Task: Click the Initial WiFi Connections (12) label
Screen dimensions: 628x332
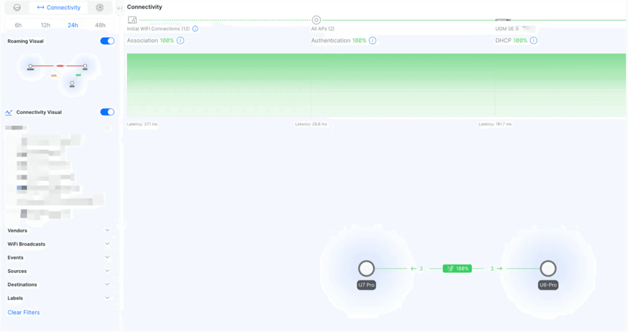Action: point(158,29)
